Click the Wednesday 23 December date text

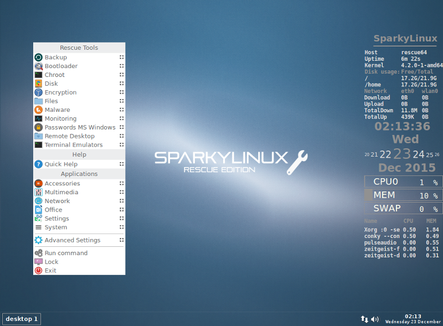(413, 322)
